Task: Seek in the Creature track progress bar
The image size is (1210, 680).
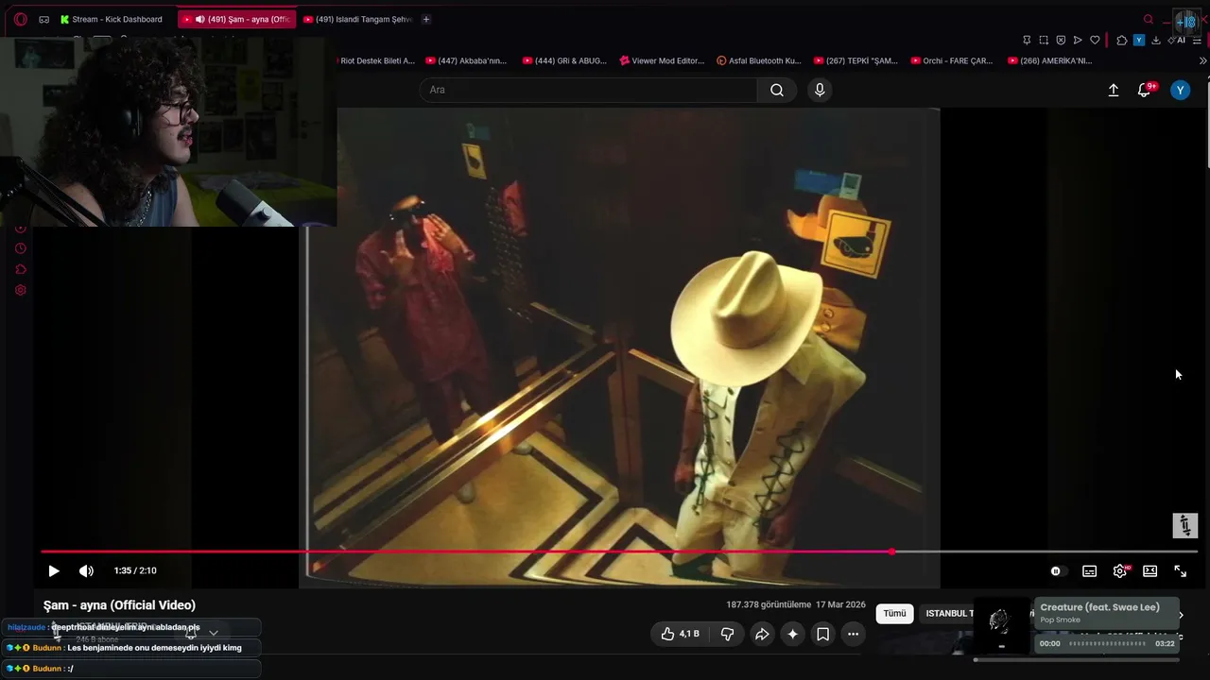Action: pyautogui.click(x=1107, y=644)
